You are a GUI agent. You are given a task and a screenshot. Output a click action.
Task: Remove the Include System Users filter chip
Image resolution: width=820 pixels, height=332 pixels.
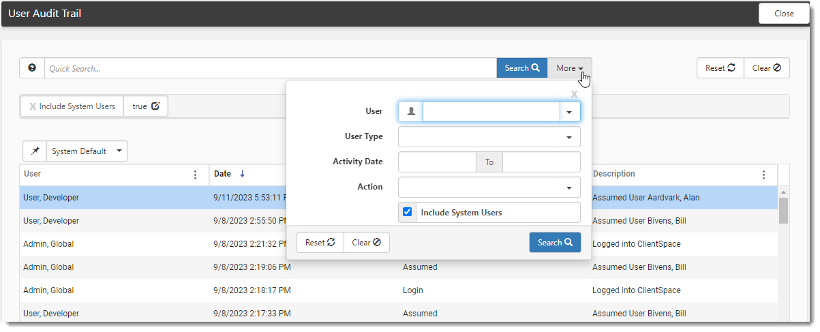tap(33, 106)
